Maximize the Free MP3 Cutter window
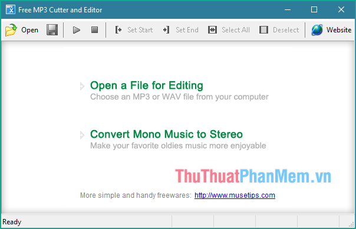 coord(314,10)
